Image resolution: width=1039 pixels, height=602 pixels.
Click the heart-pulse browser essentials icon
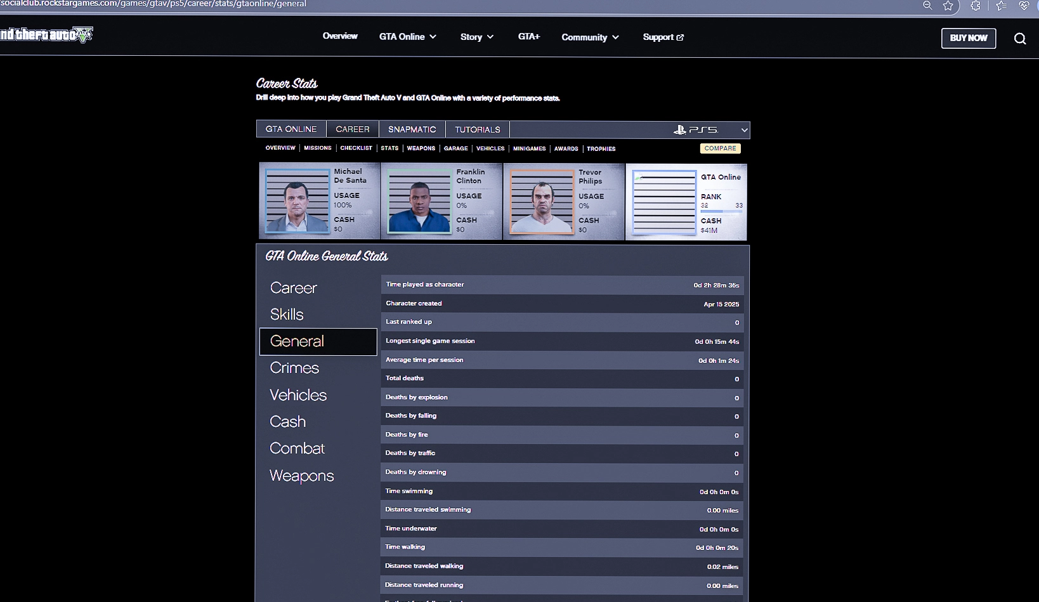tap(1024, 6)
